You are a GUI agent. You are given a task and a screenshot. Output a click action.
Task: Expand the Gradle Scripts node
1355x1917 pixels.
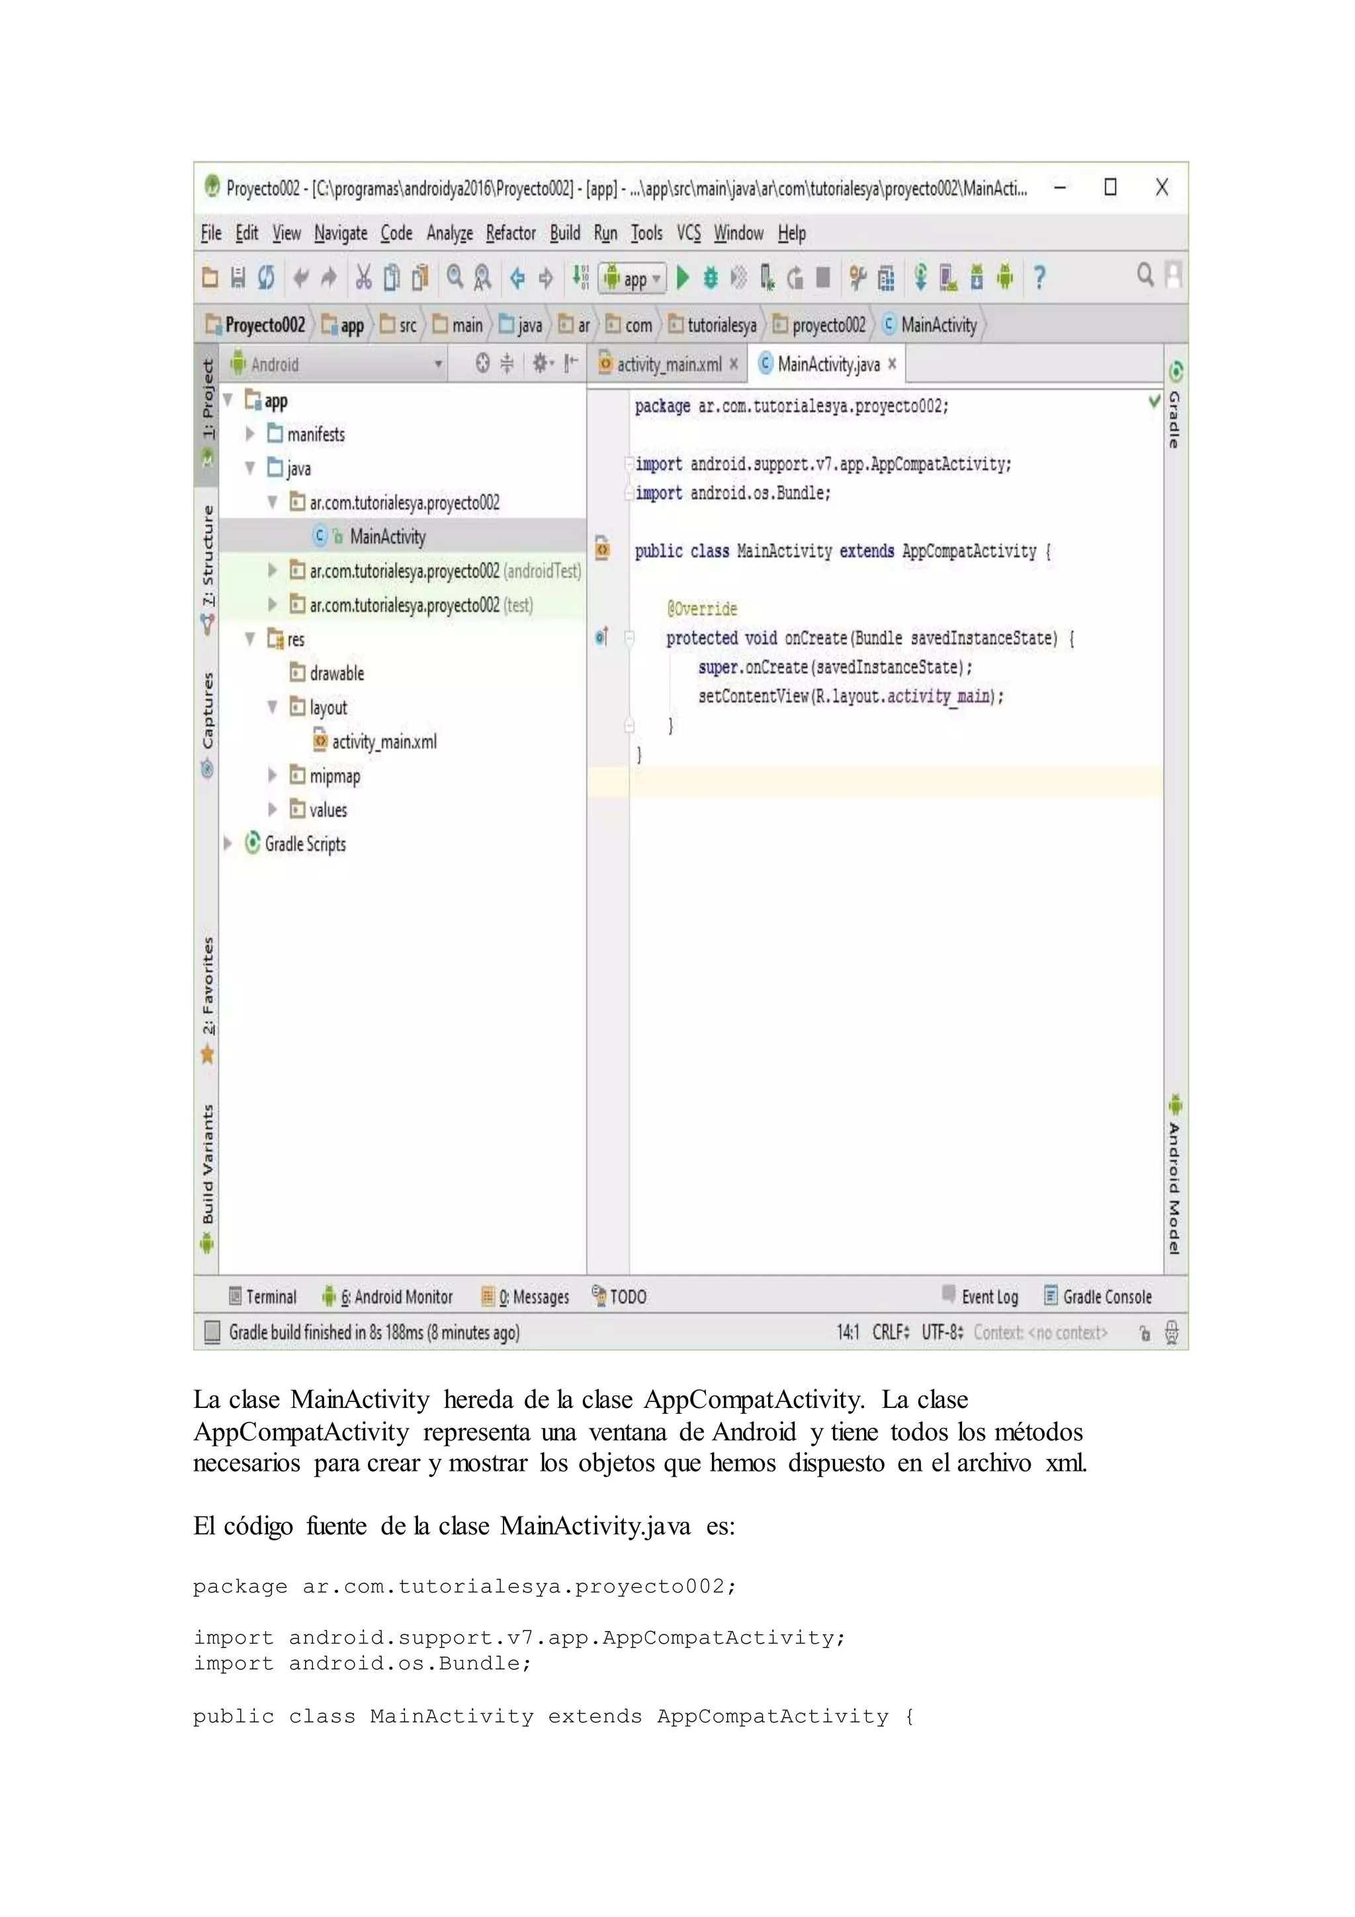[228, 844]
